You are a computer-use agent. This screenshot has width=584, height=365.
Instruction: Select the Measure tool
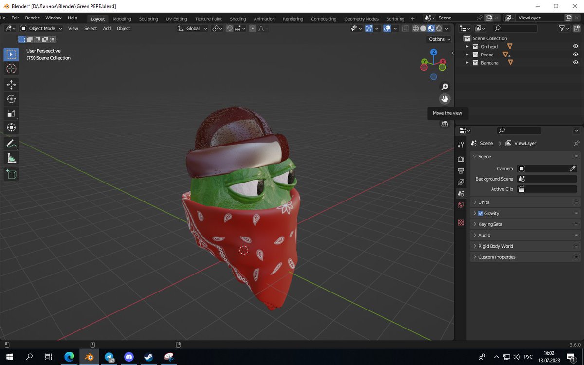[11, 158]
